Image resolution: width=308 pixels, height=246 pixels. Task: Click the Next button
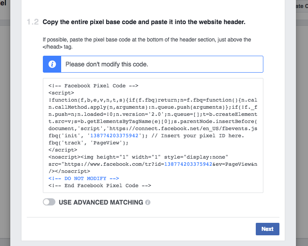[267, 229]
